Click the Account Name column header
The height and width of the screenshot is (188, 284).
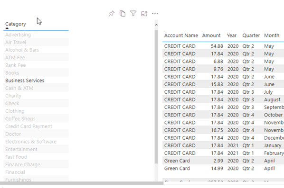[x=181, y=36]
